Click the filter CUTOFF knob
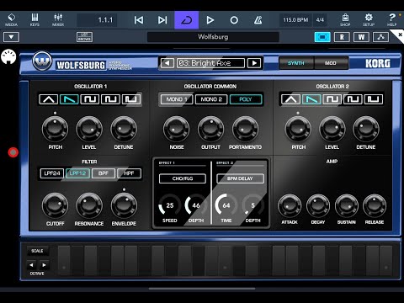404x303 pixels. (x=55, y=205)
